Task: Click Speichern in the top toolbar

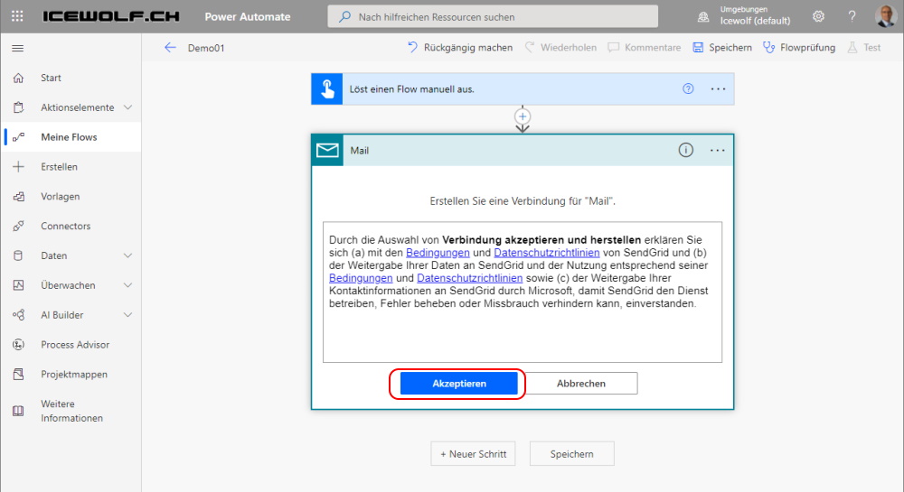Action: (721, 48)
